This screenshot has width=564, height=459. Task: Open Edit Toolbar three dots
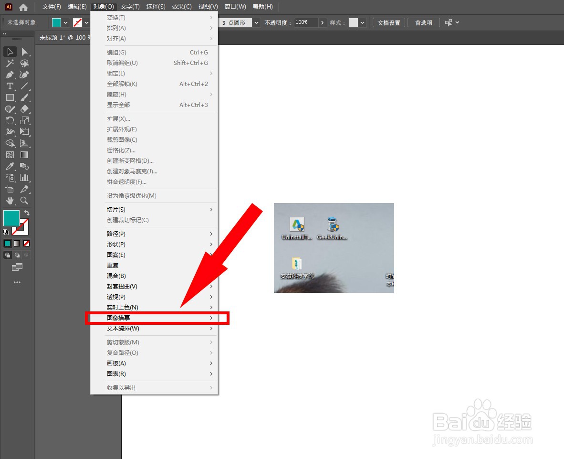[17, 282]
